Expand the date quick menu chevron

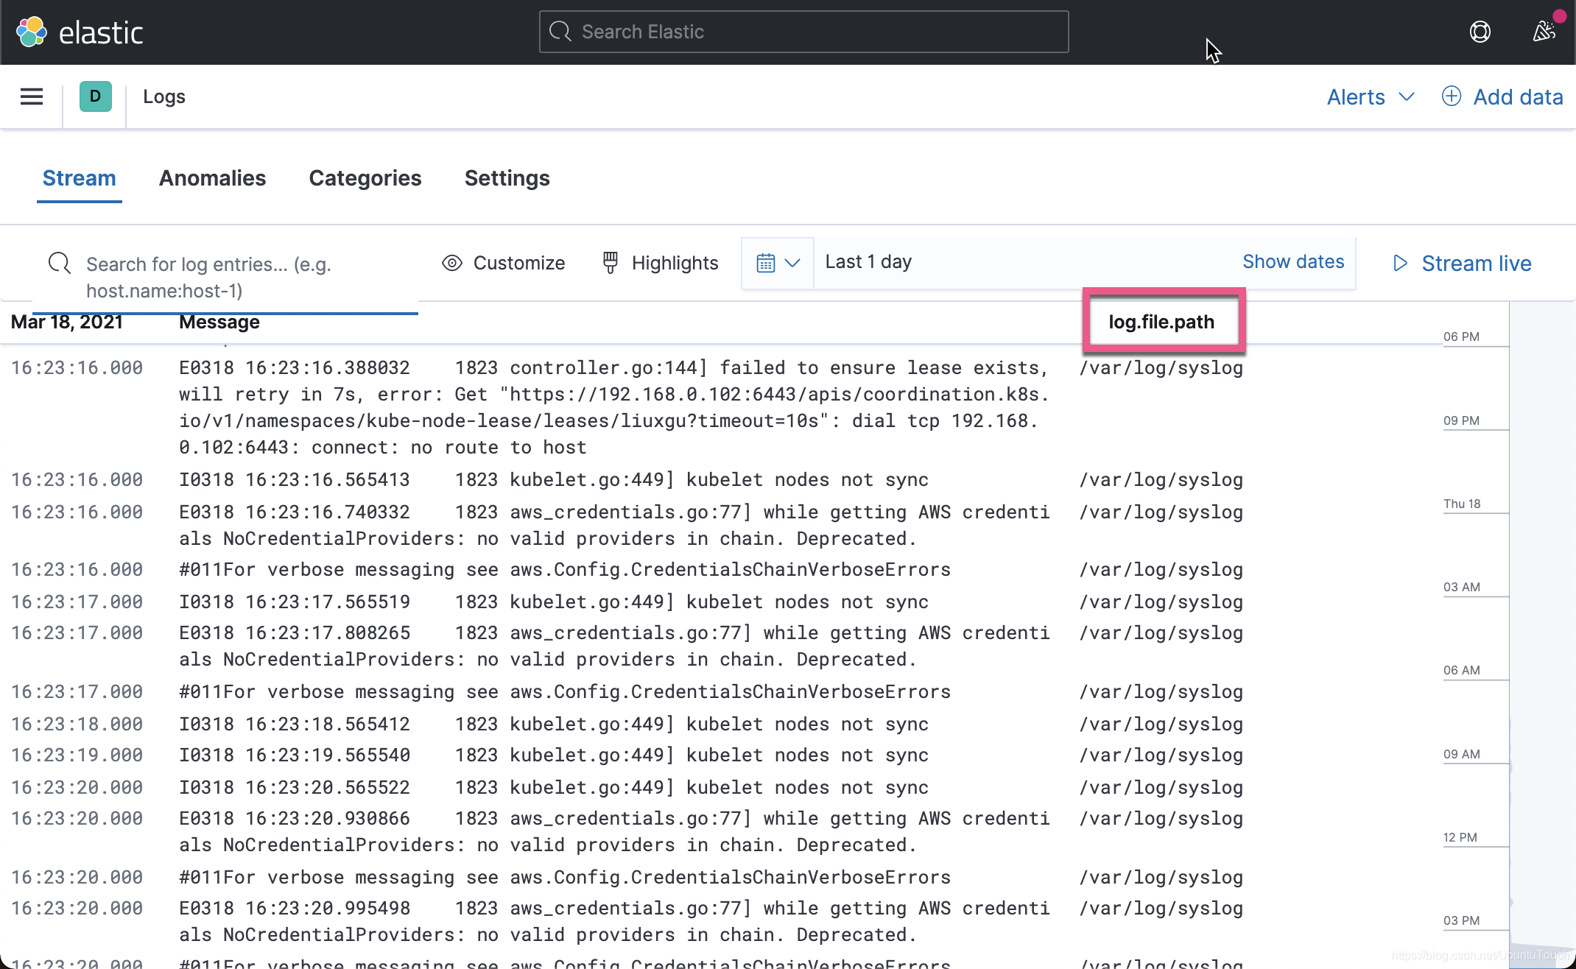pos(792,263)
